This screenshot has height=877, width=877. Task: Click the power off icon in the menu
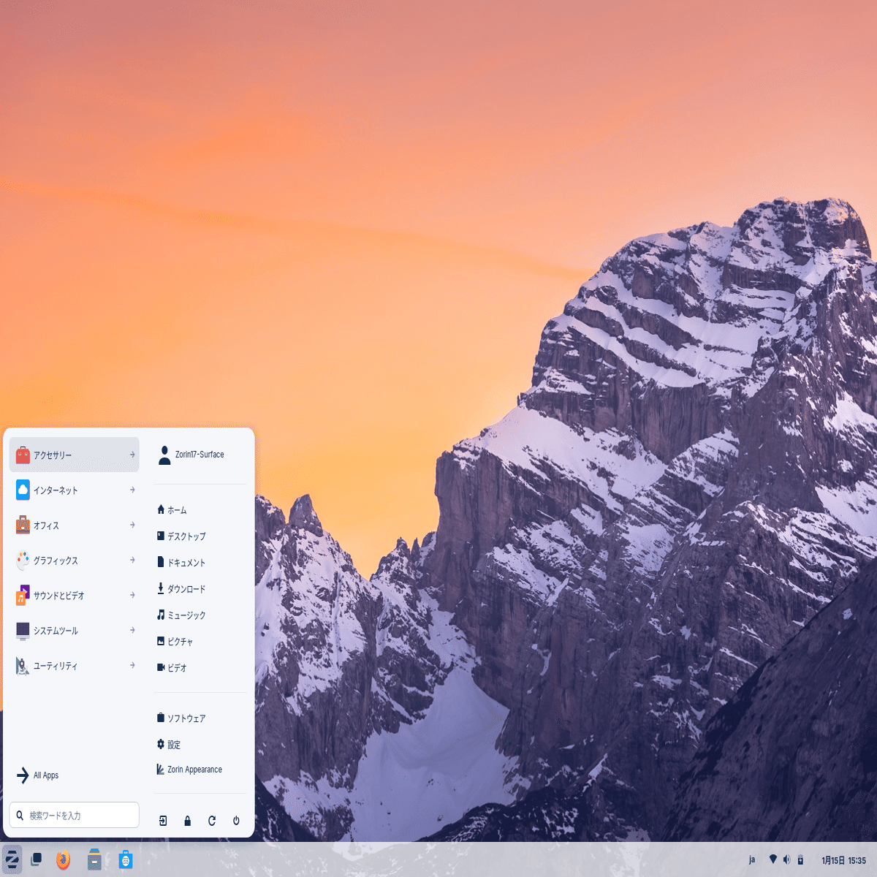(x=235, y=820)
